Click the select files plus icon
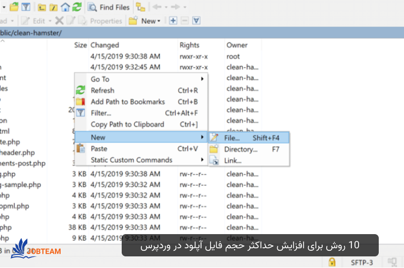 pyautogui.click(x=173, y=21)
